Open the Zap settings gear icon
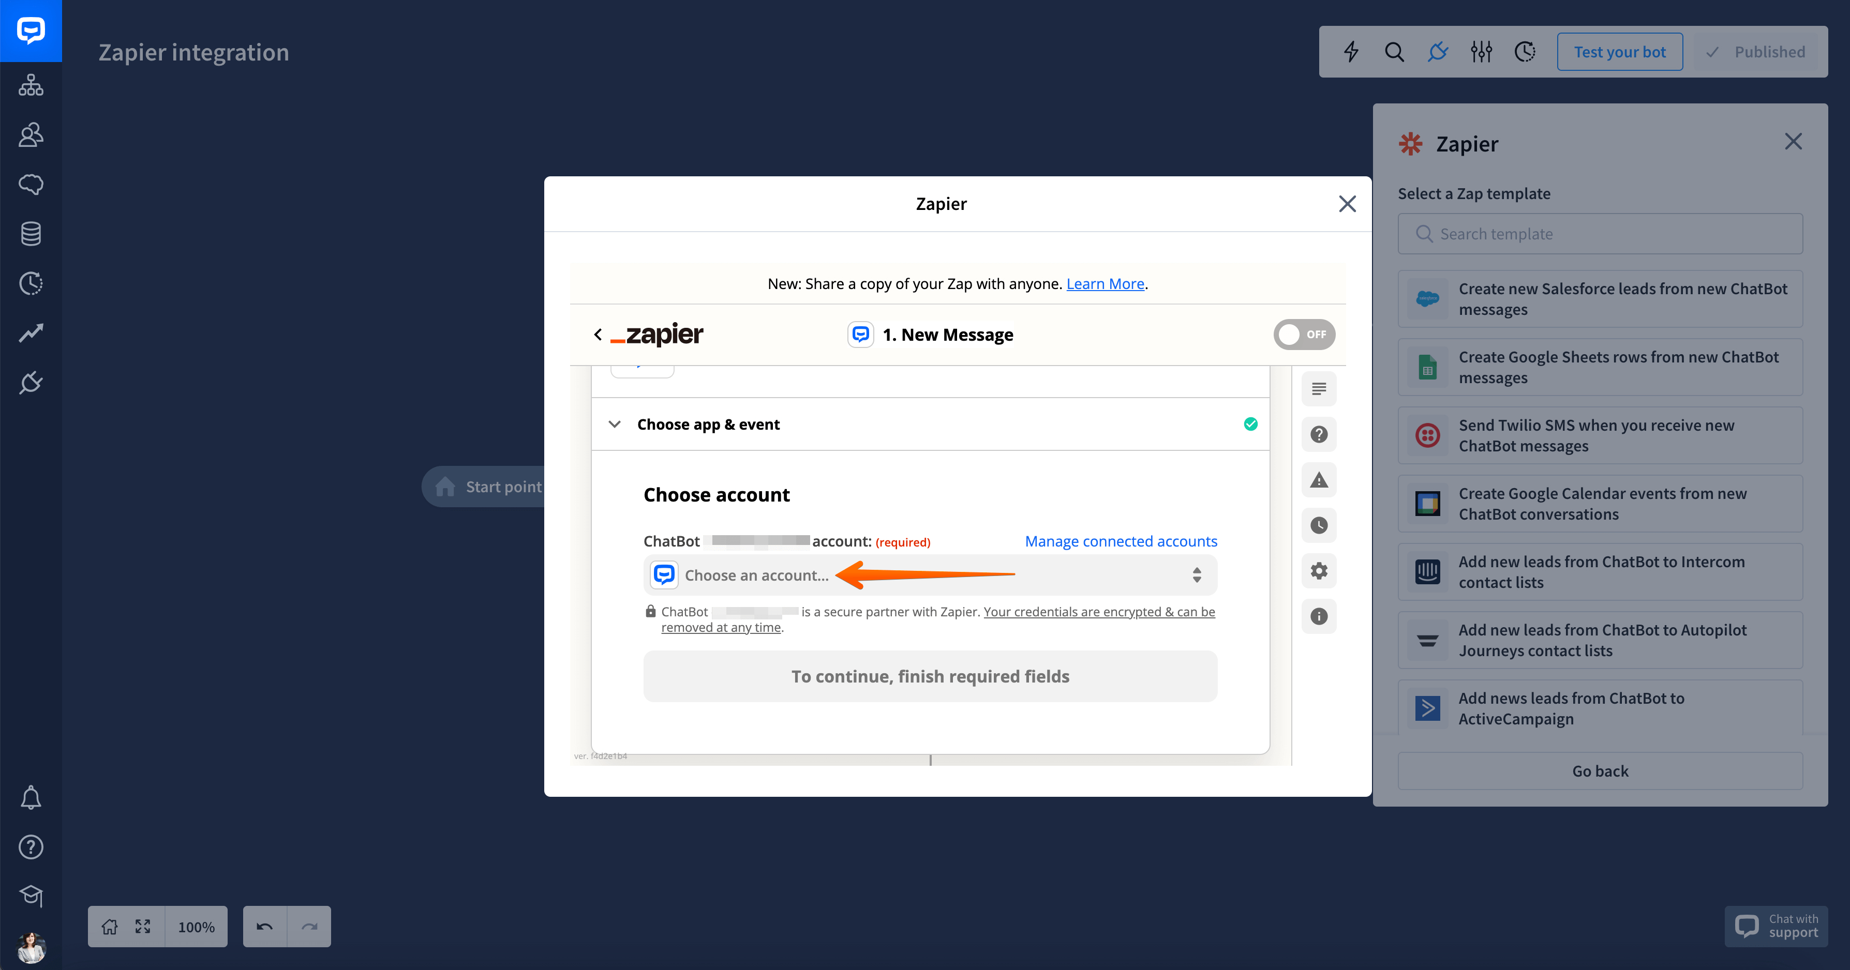The height and width of the screenshot is (970, 1850). tap(1319, 571)
